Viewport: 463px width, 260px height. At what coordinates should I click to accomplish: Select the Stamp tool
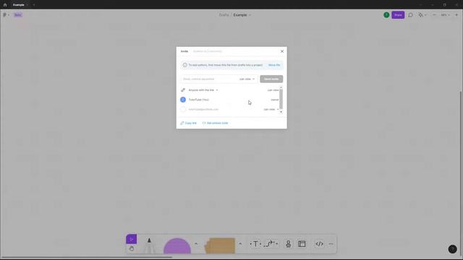(288, 244)
